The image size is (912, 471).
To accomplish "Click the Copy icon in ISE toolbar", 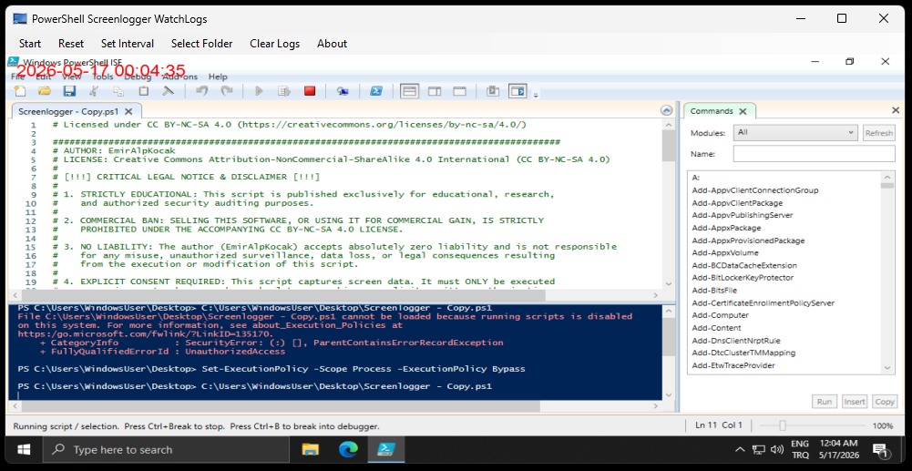I will [x=118, y=91].
